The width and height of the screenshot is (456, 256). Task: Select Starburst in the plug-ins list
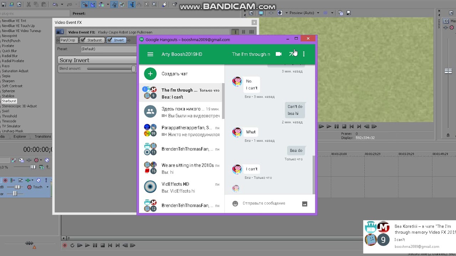pyautogui.click(x=9, y=101)
